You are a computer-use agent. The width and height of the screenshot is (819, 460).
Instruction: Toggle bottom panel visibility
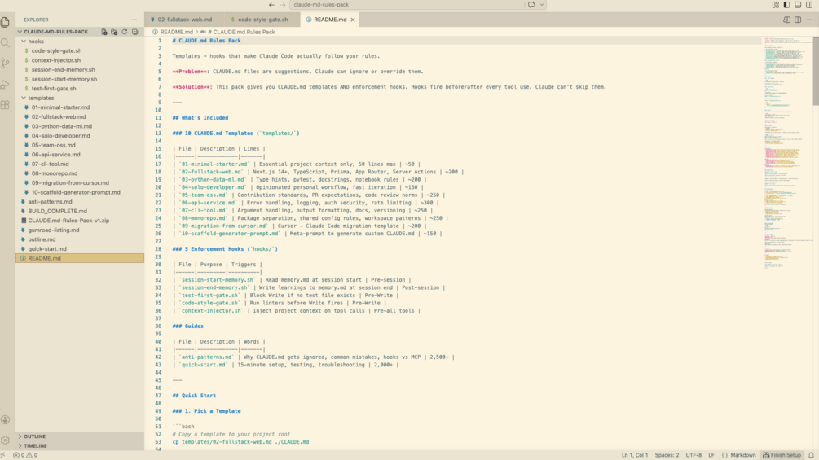coord(798,5)
